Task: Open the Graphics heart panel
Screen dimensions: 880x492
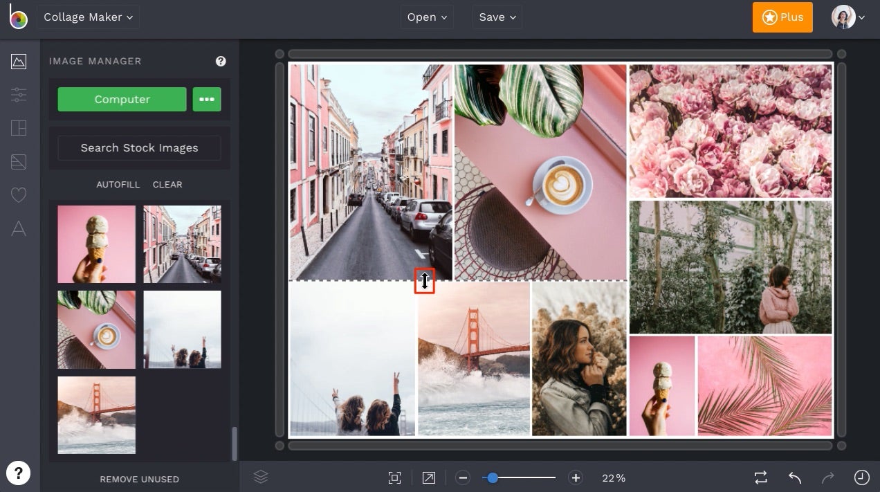Action: tap(19, 194)
